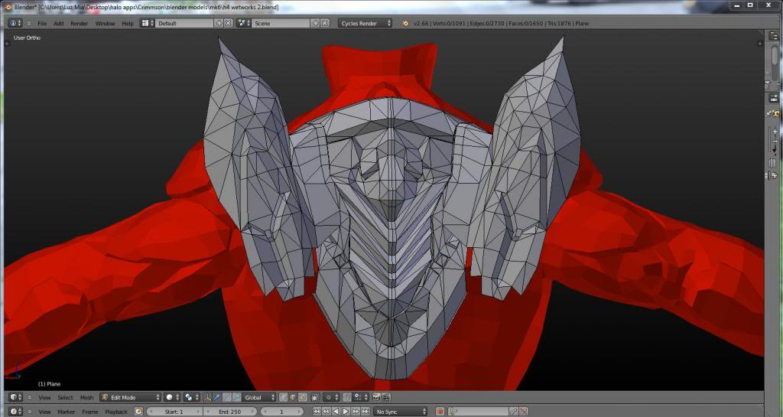Open the No Sync dropdown
Viewport: 783px width, 417px height.
(x=401, y=412)
